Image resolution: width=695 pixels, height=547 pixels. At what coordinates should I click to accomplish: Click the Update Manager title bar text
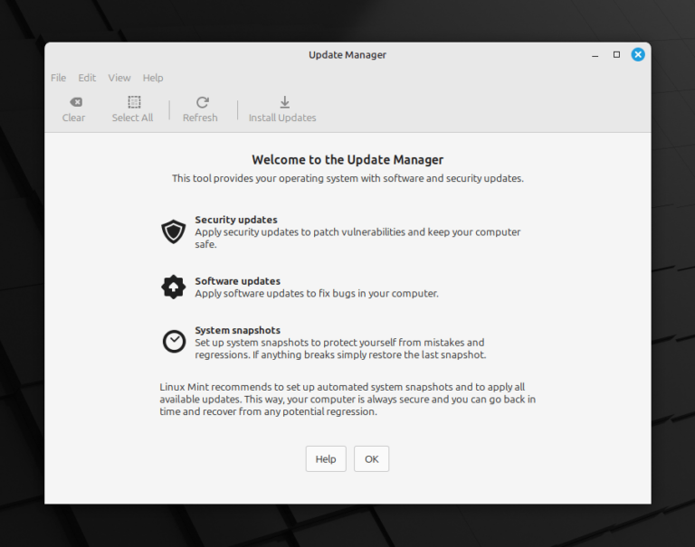[x=347, y=54]
